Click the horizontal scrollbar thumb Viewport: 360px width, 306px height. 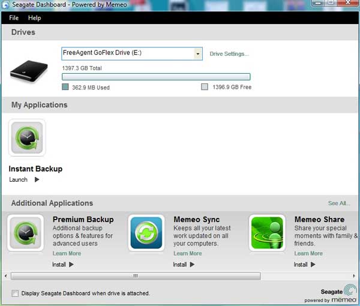click(136, 276)
